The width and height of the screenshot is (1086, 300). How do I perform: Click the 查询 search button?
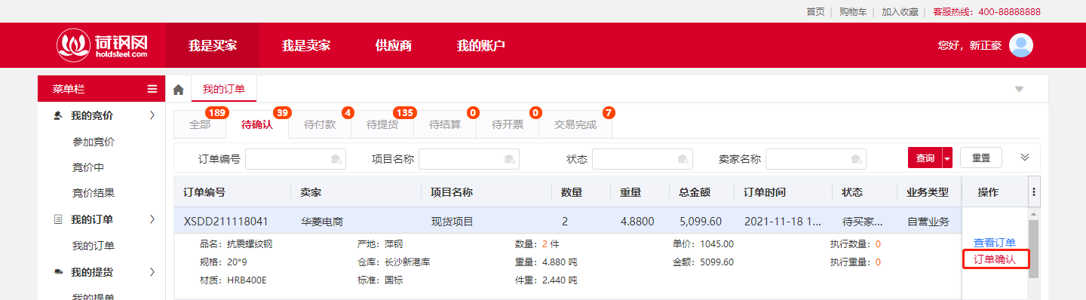click(x=925, y=158)
